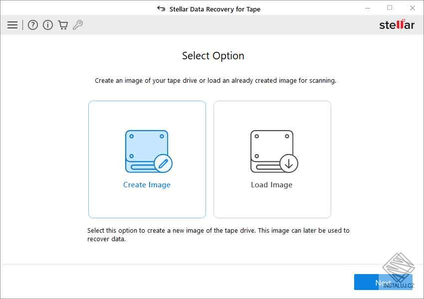Viewport: 424px width, 299px height.
Task: Click the Create Image label text
Action: (147, 184)
